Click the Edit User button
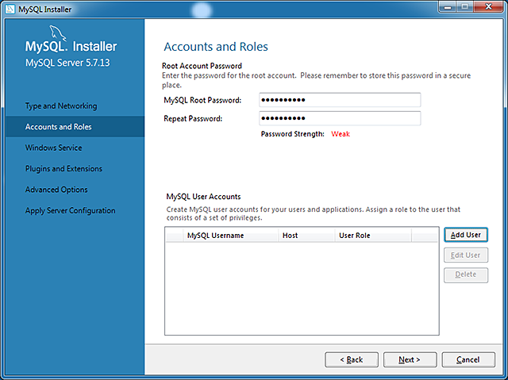 pos(465,255)
